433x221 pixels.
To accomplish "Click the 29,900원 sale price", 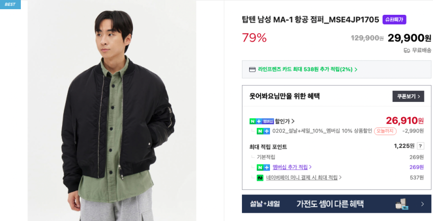I will 409,38.
